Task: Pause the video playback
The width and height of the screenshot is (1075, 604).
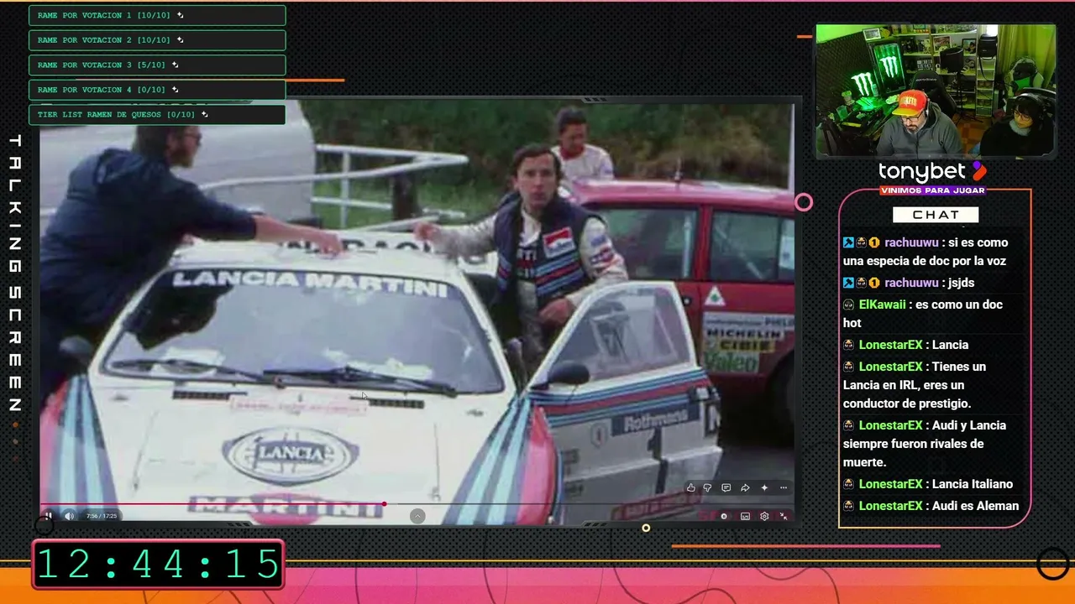Action: pyautogui.click(x=49, y=516)
